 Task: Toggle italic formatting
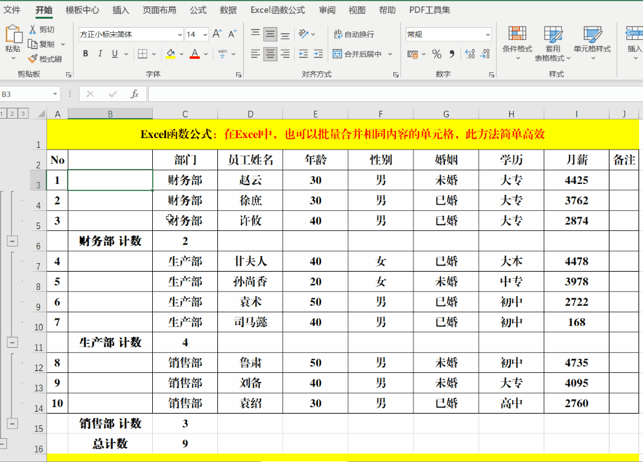[100, 54]
